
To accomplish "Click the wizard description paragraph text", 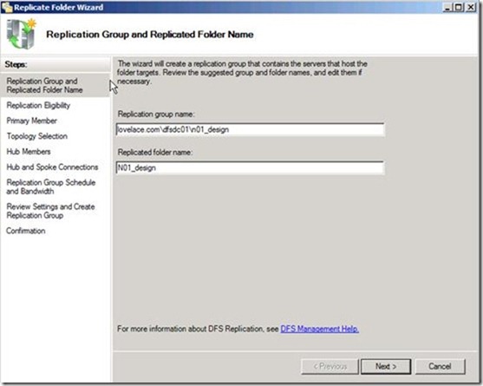I will pyautogui.click(x=242, y=73).
